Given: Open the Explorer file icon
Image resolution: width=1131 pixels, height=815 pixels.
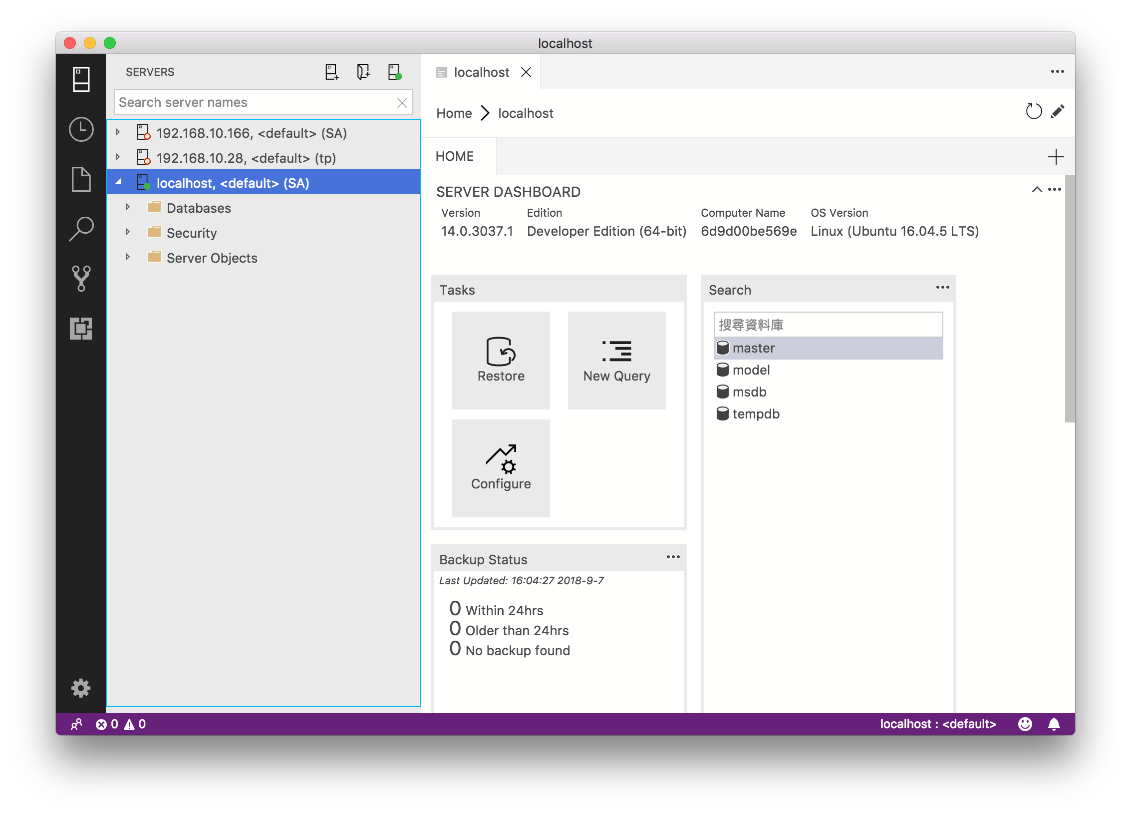Looking at the screenshot, I should (81, 179).
